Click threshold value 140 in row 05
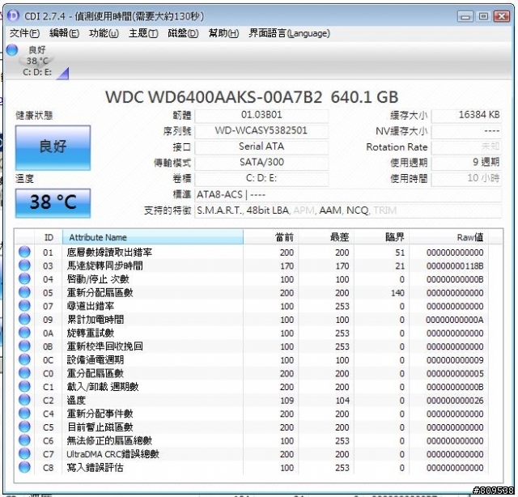This screenshot has width=518, height=497. 397,293
